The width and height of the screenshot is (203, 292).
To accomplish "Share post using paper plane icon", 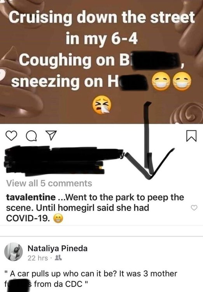I will [x=51, y=135].
